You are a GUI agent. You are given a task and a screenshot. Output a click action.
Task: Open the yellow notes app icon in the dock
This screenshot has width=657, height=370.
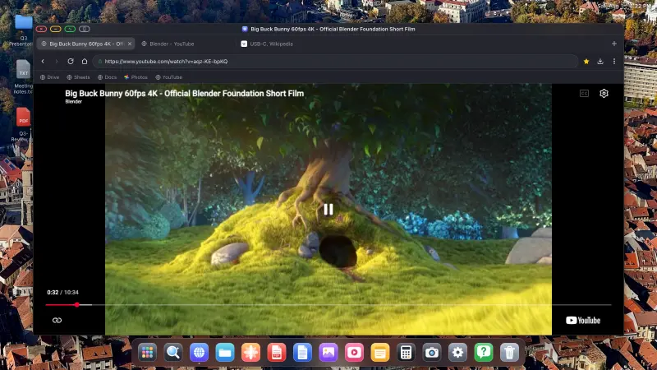point(380,353)
